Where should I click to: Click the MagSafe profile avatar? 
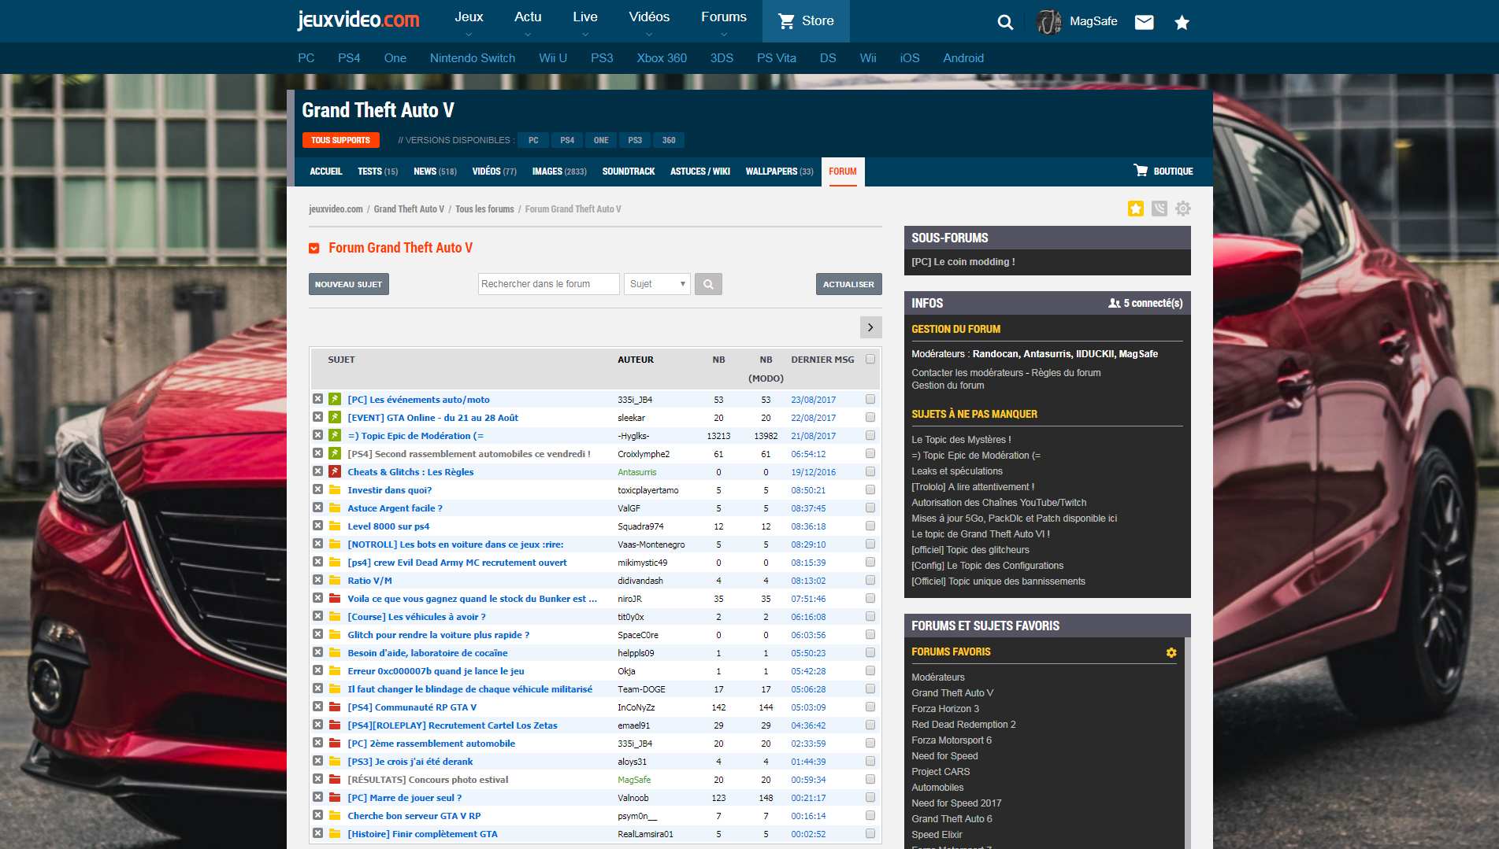[x=1048, y=22]
